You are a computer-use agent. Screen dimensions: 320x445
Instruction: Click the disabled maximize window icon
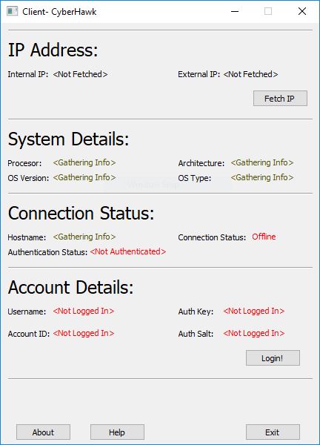[268, 11]
